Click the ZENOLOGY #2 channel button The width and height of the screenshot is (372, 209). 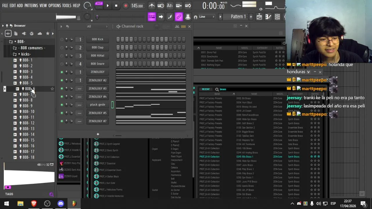tap(98, 80)
